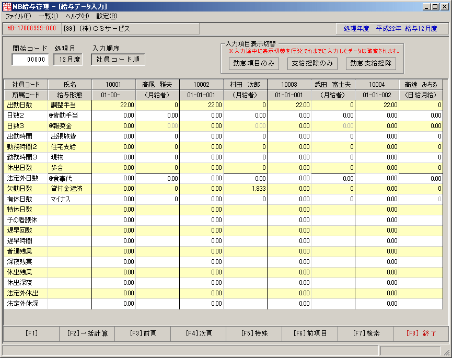Click the 有休日数 row label
This screenshot has height=358, width=452.
(26, 199)
